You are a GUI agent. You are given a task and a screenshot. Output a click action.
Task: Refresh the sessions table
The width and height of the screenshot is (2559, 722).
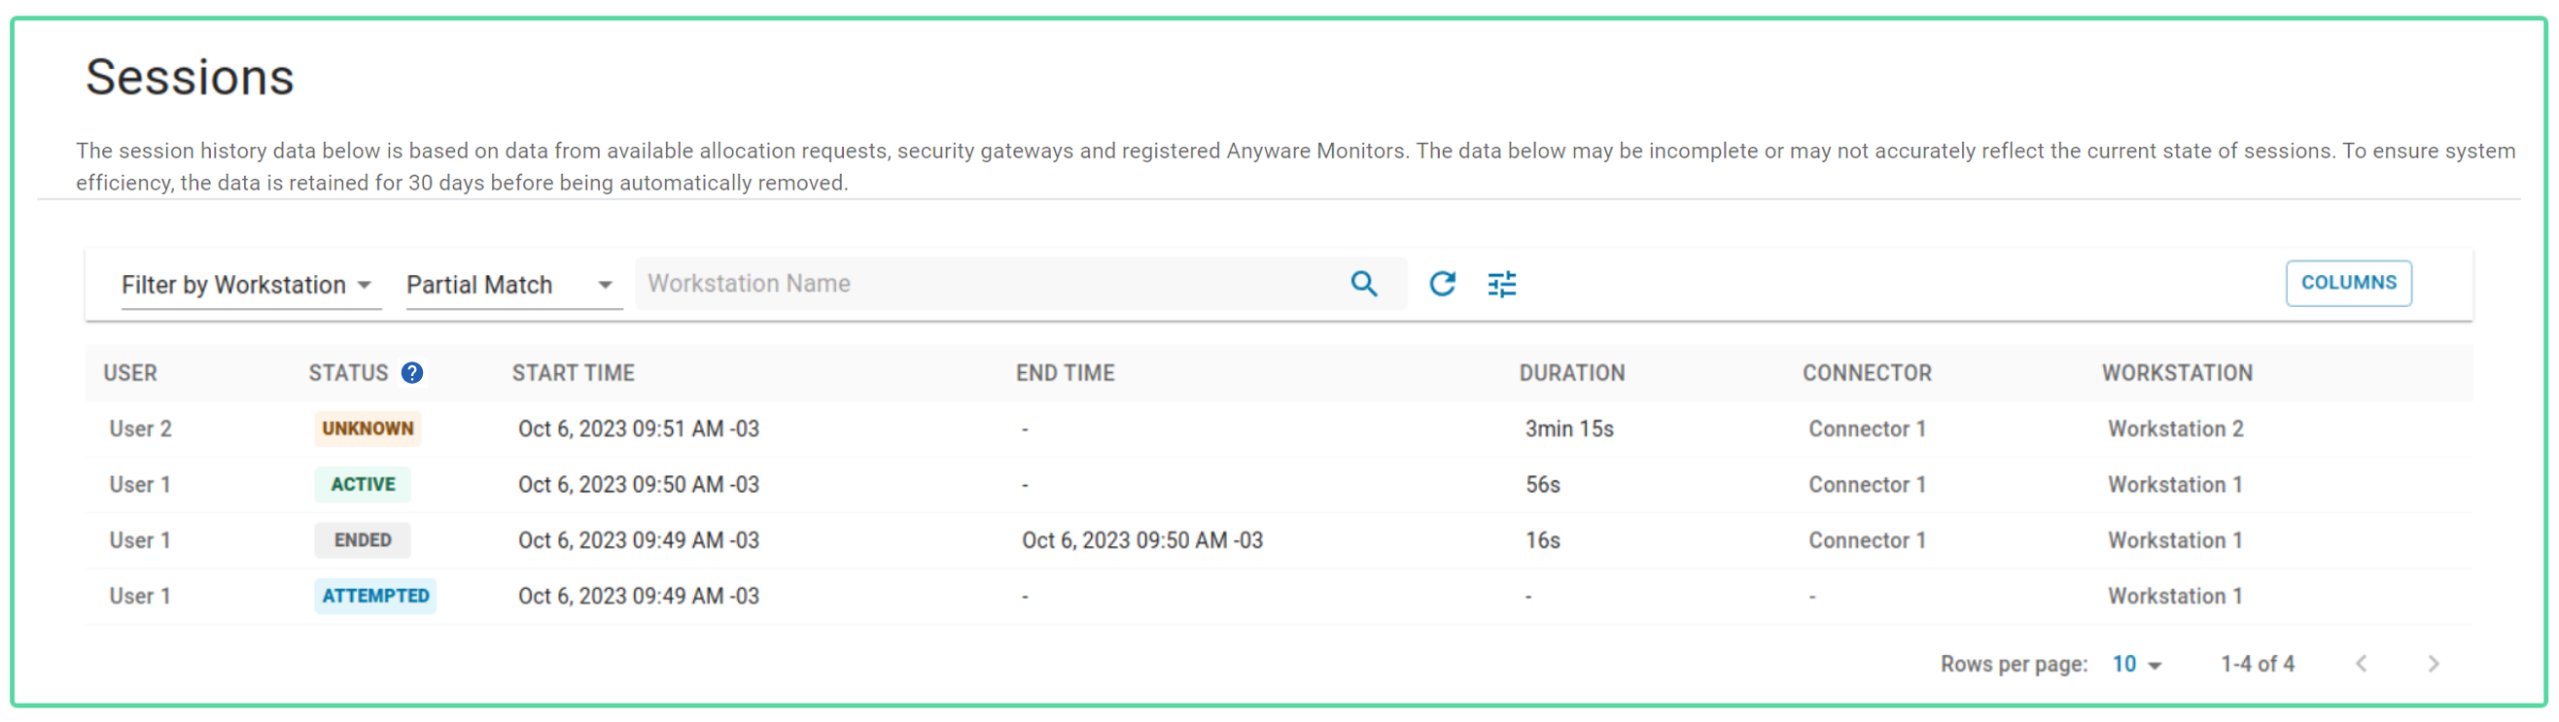tap(1443, 284)
